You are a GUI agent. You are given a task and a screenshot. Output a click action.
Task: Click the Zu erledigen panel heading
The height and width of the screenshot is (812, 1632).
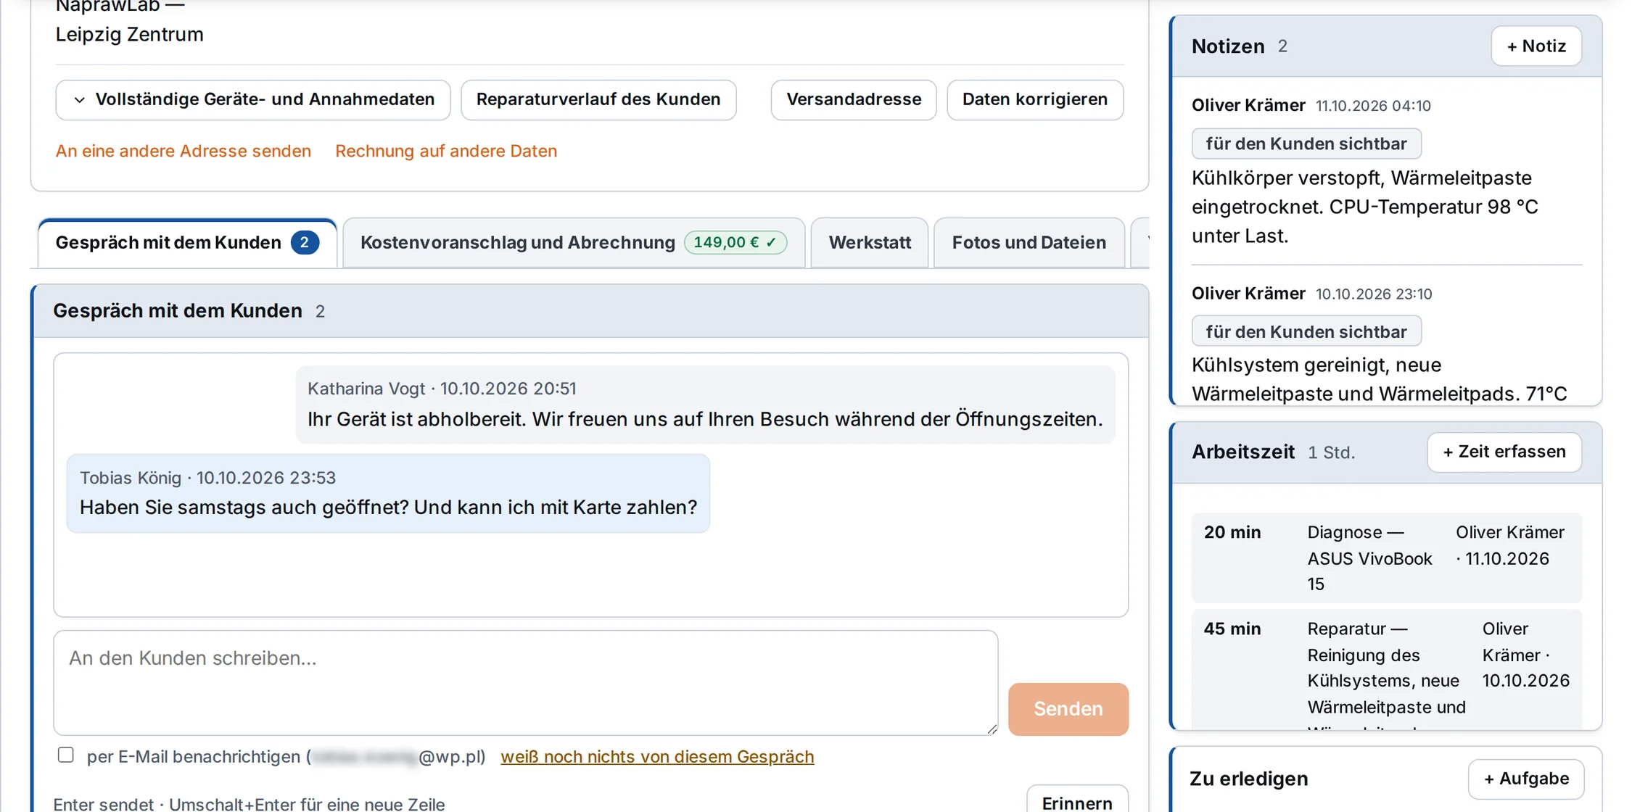1248,779
